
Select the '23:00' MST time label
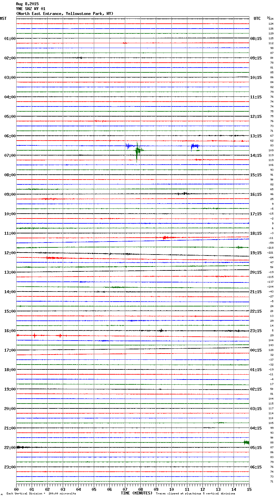click(10, 467)
